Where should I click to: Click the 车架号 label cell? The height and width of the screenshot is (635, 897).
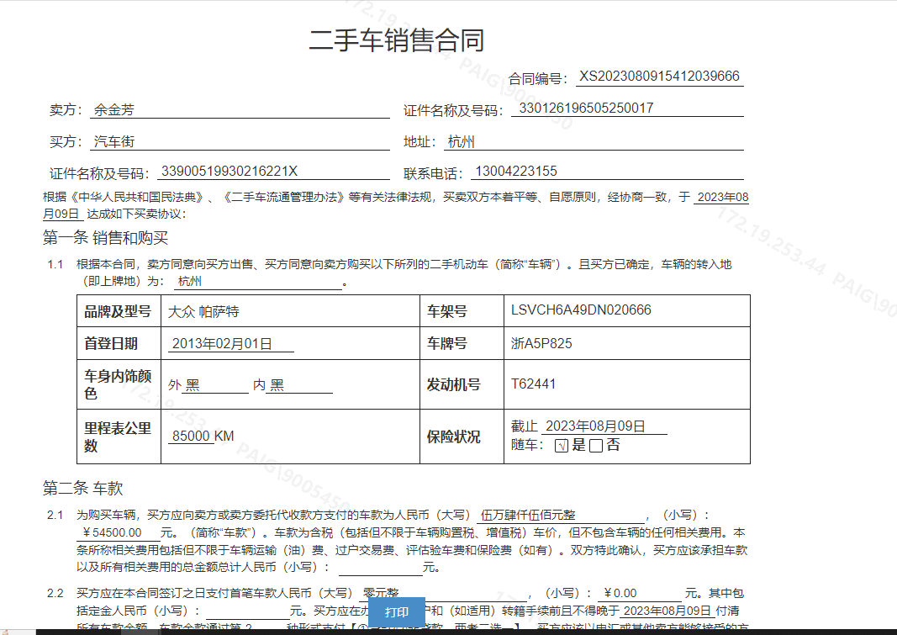(x=462, y=311)
